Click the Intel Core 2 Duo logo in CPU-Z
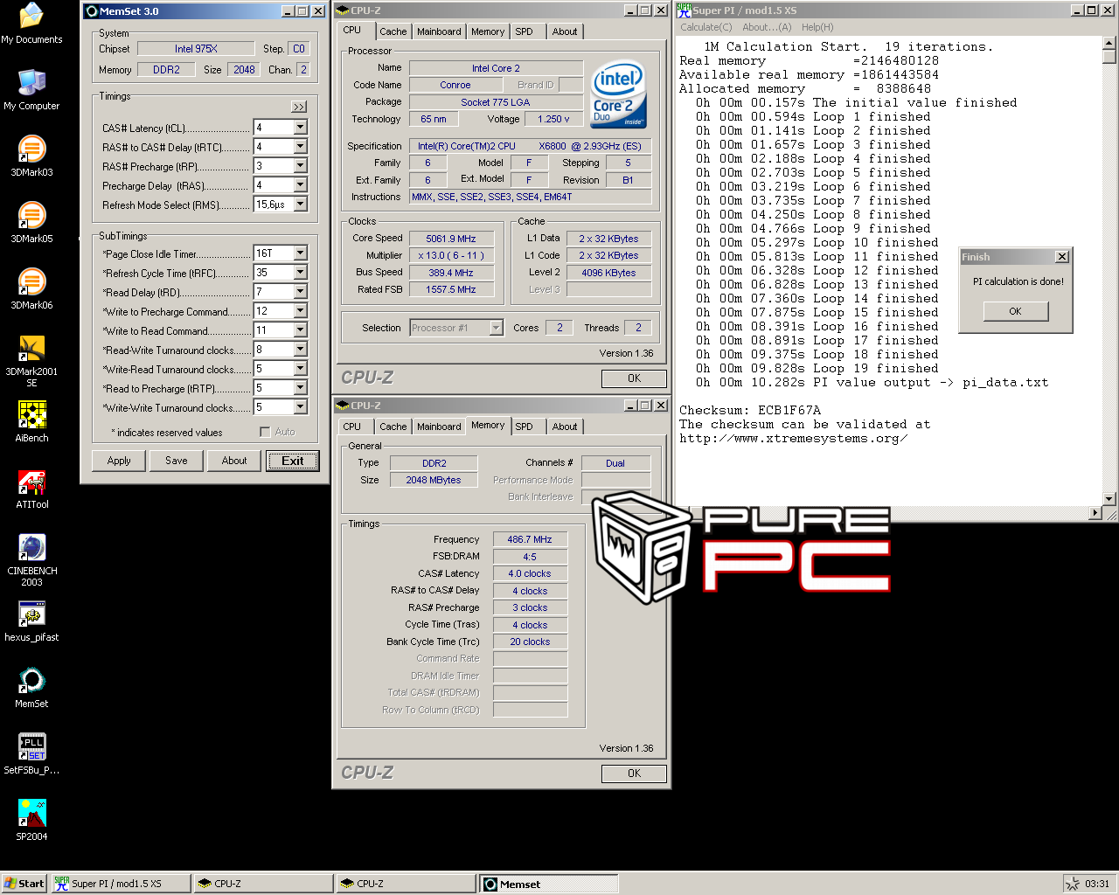 click(618, 94)
